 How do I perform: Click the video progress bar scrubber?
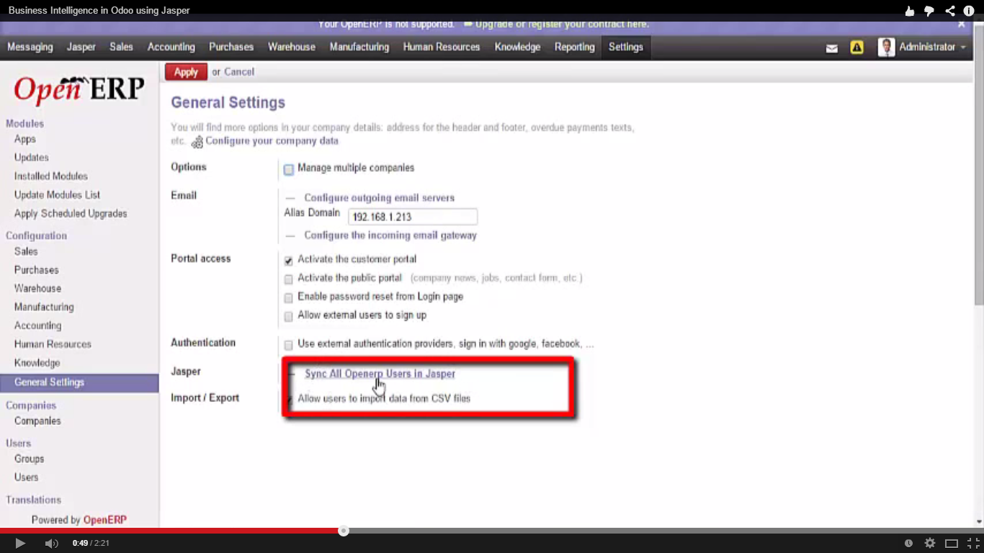344,531
